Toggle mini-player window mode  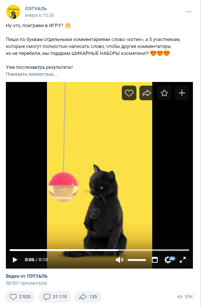(x=155, y=260)
